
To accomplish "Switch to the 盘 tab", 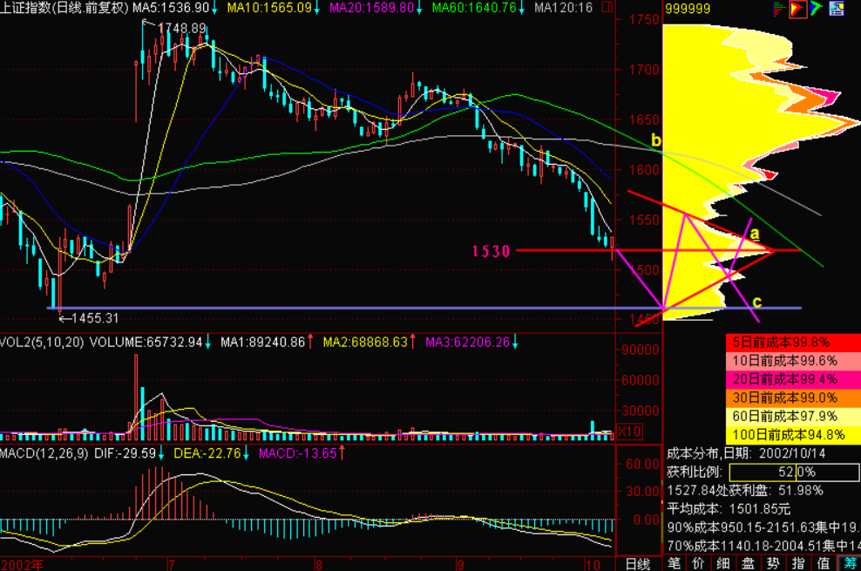I will click(x=749, y=564).
